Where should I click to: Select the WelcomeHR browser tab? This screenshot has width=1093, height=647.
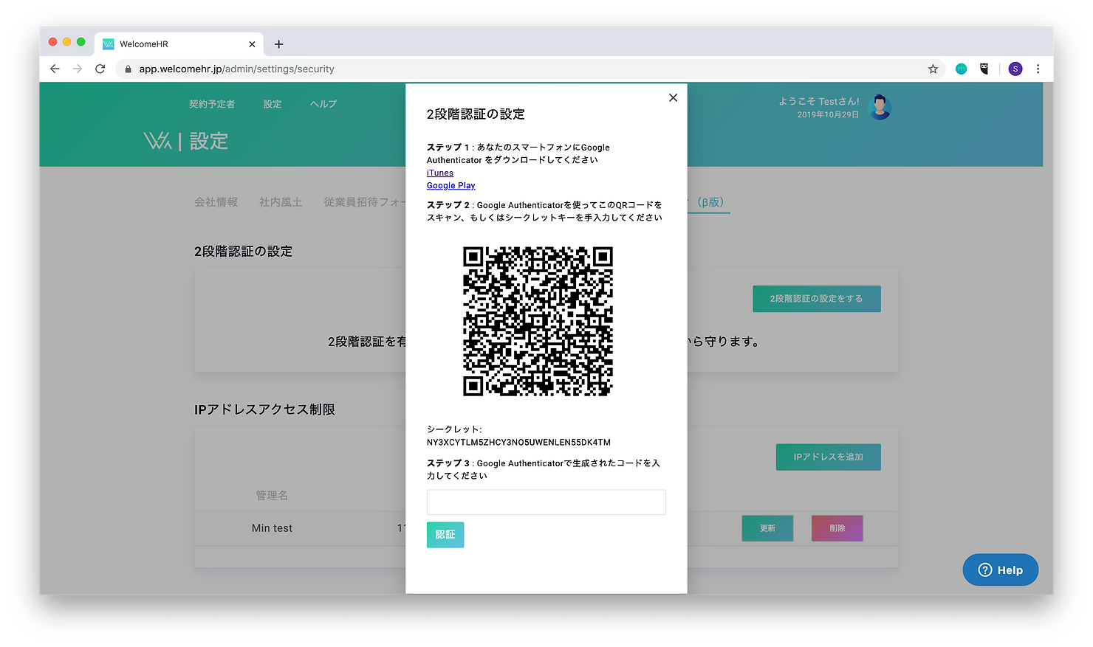(x=178, y=44)
